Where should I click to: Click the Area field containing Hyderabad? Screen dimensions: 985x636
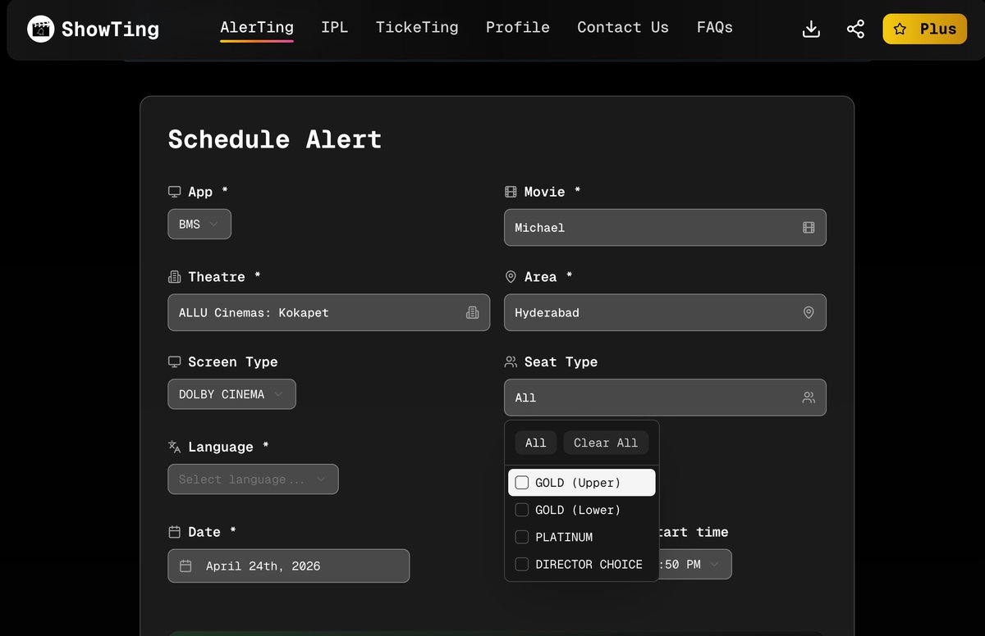(665, 312)
